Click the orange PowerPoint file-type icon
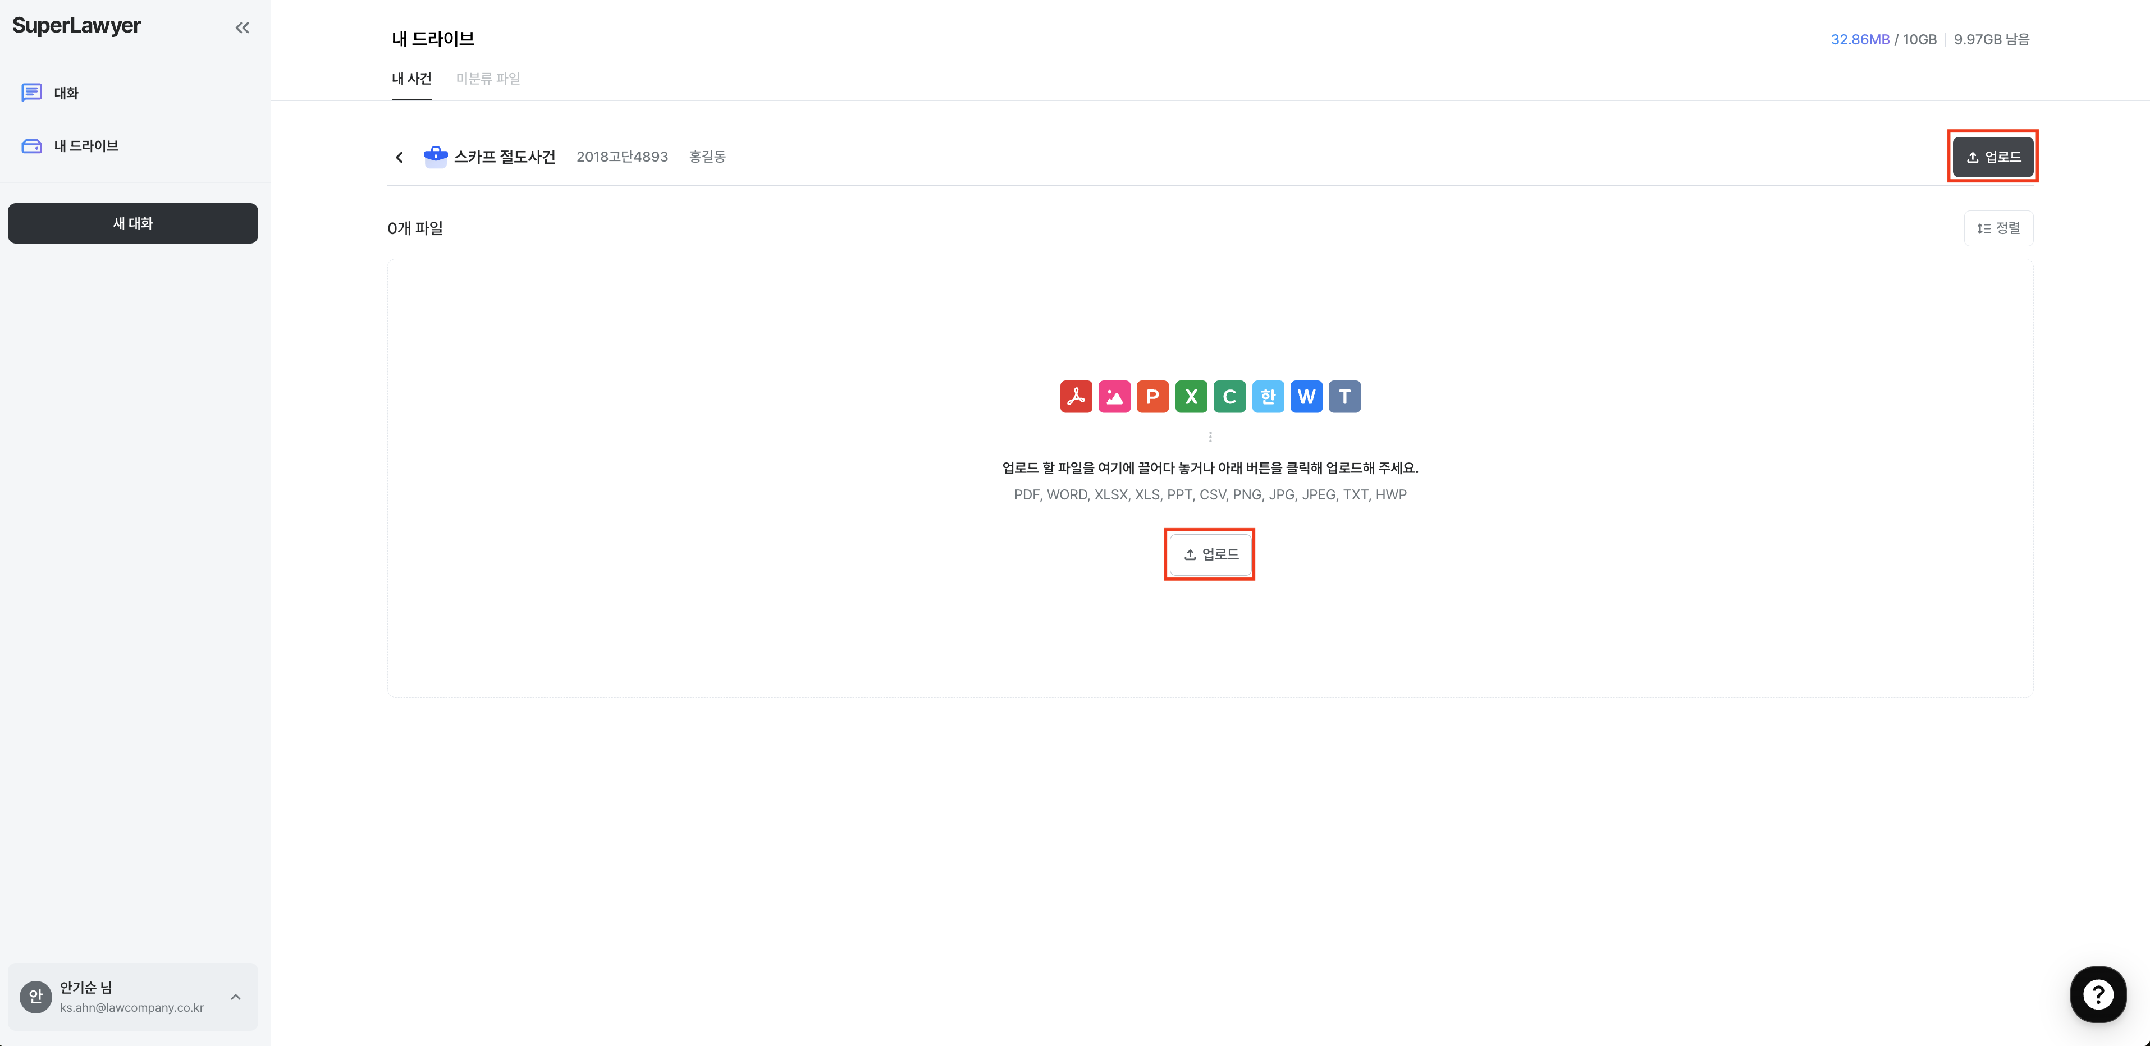This screenshot has height=1046, width=2150. (1152, 396)
